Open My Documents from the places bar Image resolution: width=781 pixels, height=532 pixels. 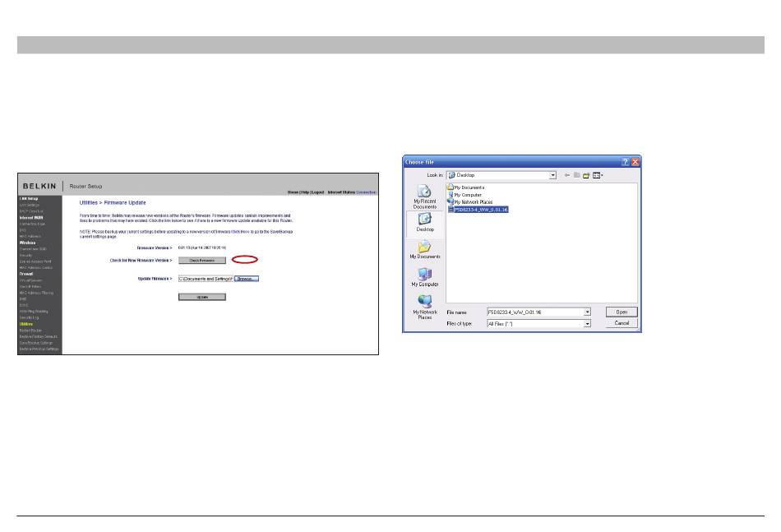click(x=424, y=251)
